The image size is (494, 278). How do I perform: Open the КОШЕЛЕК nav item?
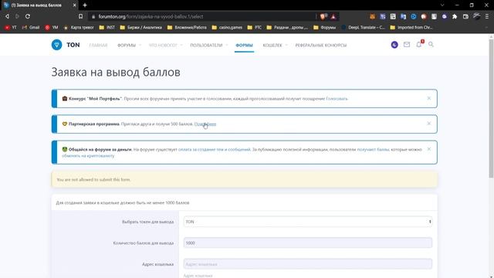point(272,45)
